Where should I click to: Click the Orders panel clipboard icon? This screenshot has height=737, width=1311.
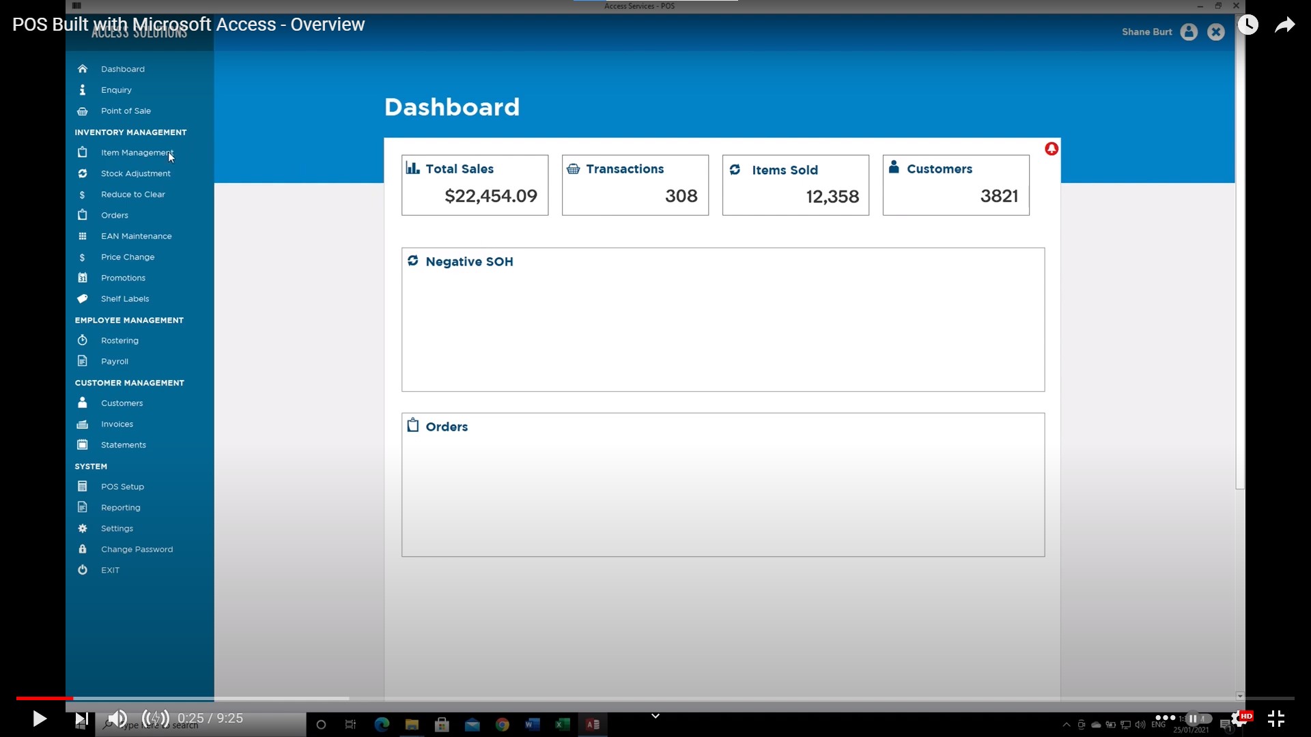tap(413, 425)
